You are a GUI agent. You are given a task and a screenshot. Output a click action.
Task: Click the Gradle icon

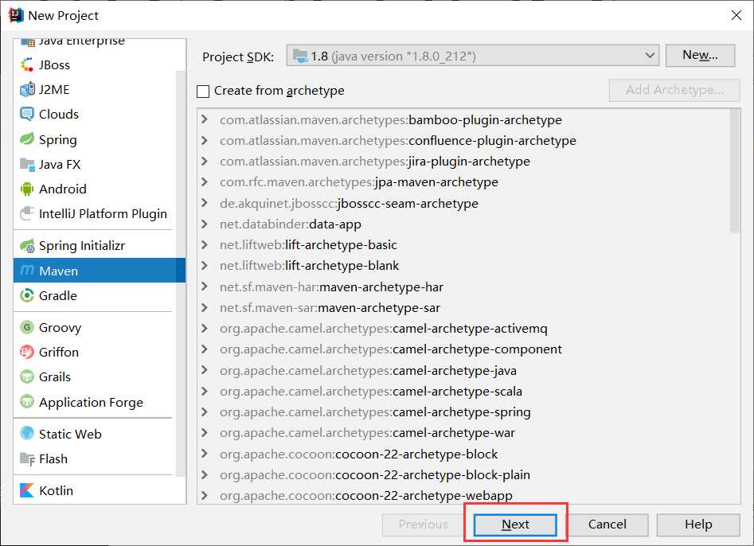[x=27, y=295]
